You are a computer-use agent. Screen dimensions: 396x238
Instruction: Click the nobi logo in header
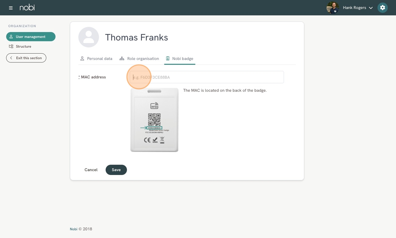27,7
